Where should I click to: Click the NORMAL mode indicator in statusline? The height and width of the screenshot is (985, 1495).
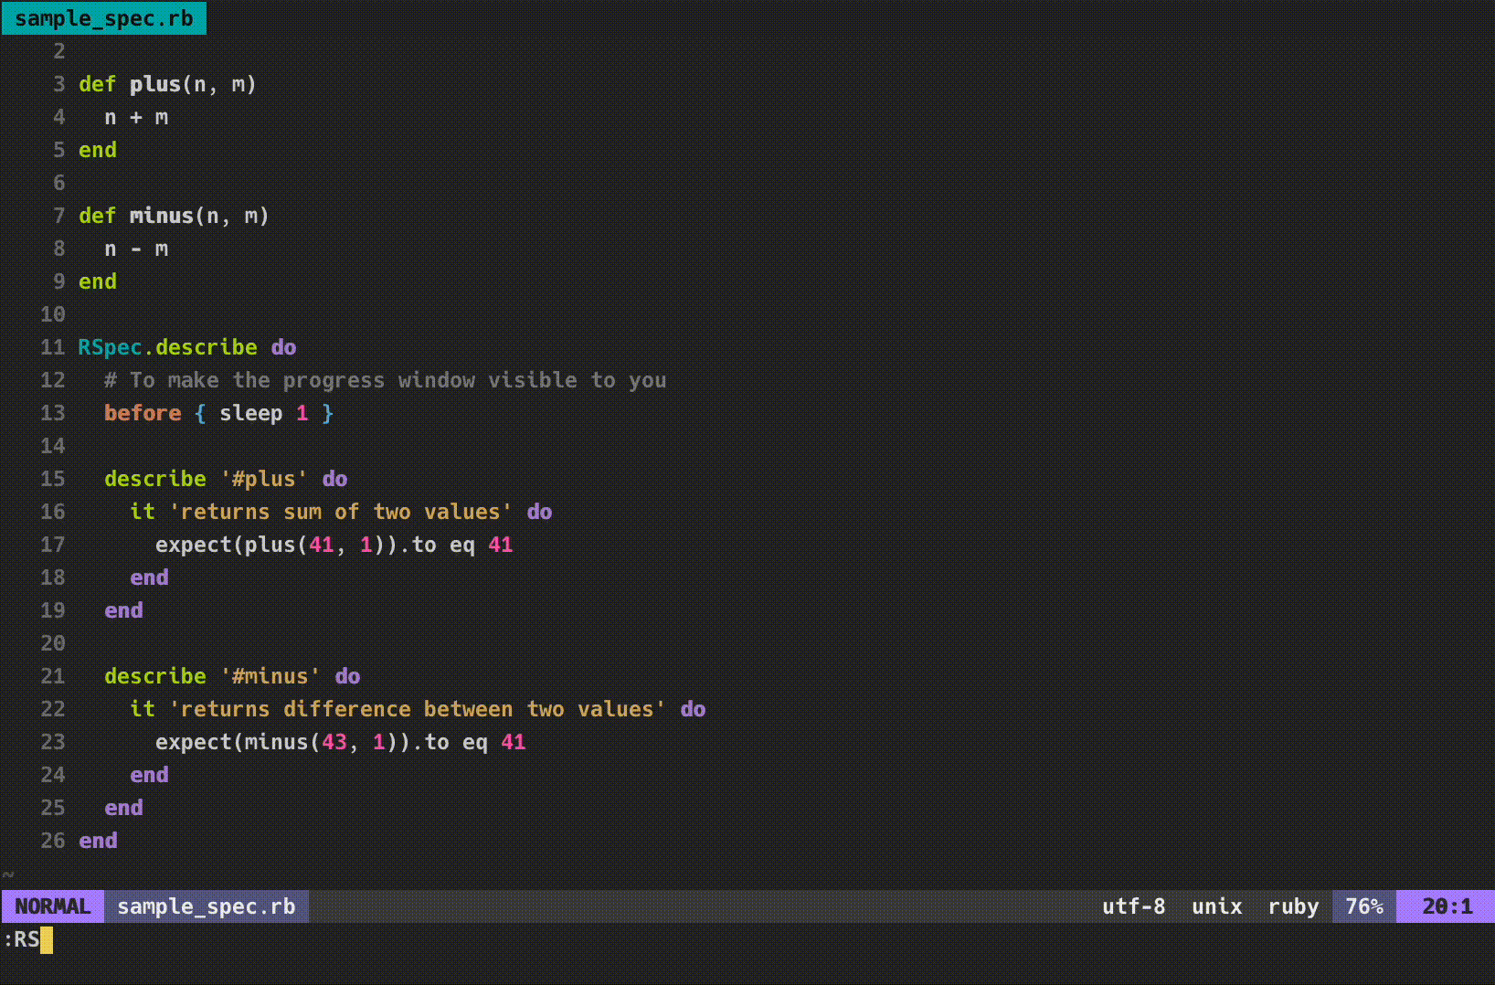(x=53, y=906)
